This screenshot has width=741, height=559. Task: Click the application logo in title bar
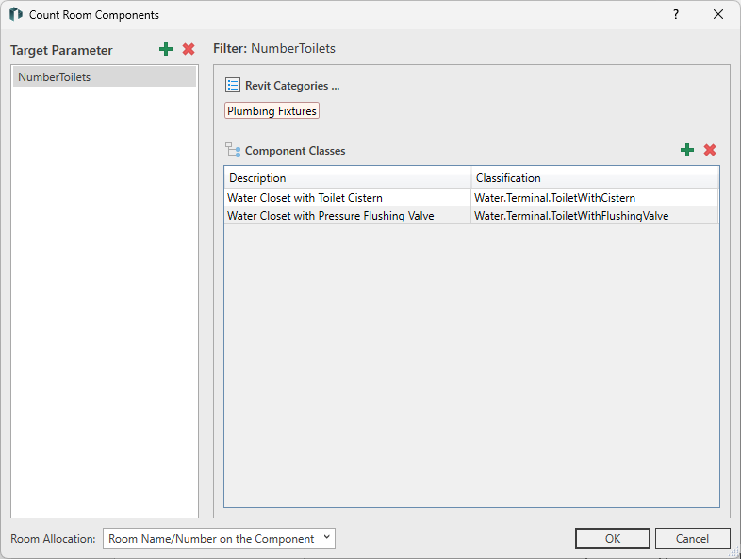(16, 15)
